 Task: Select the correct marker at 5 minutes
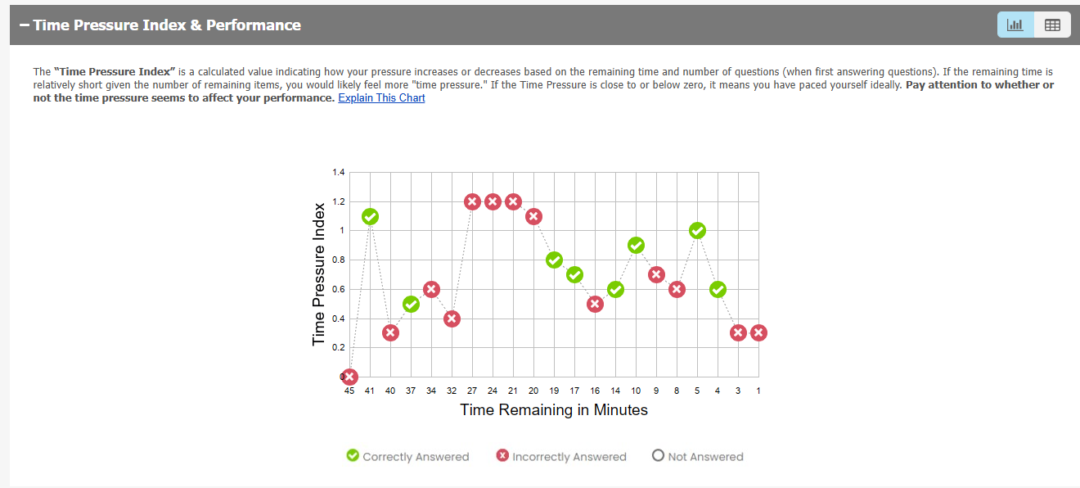pyautogui.click(x=697, y=231)
